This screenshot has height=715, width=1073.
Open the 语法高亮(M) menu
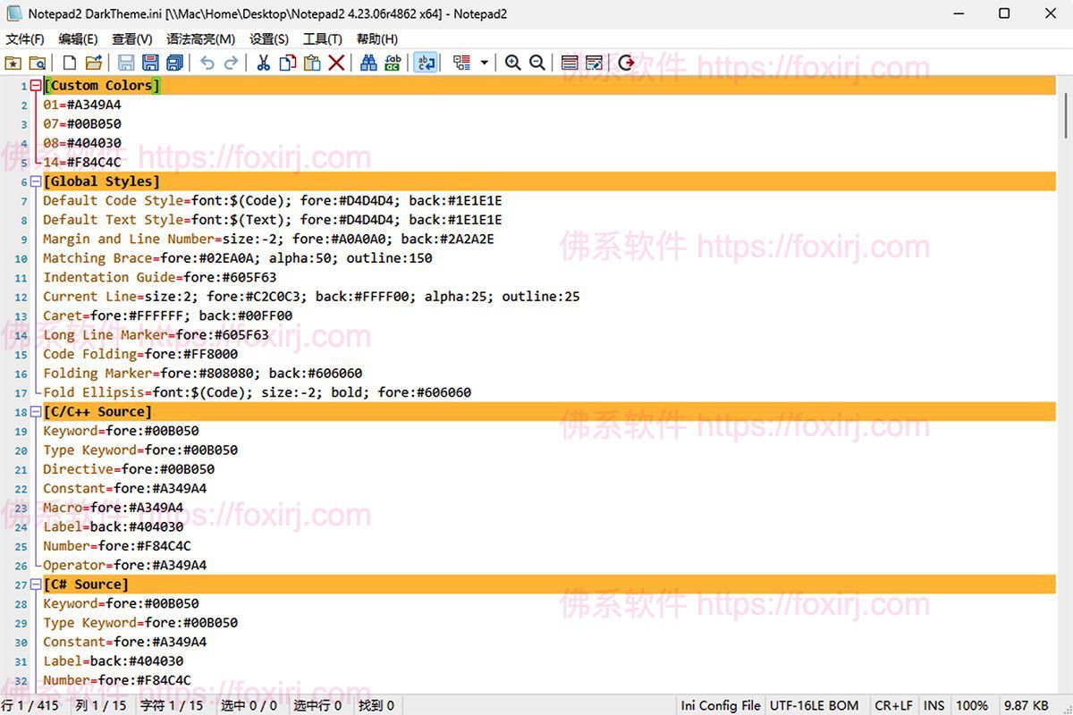pos(199,38)
